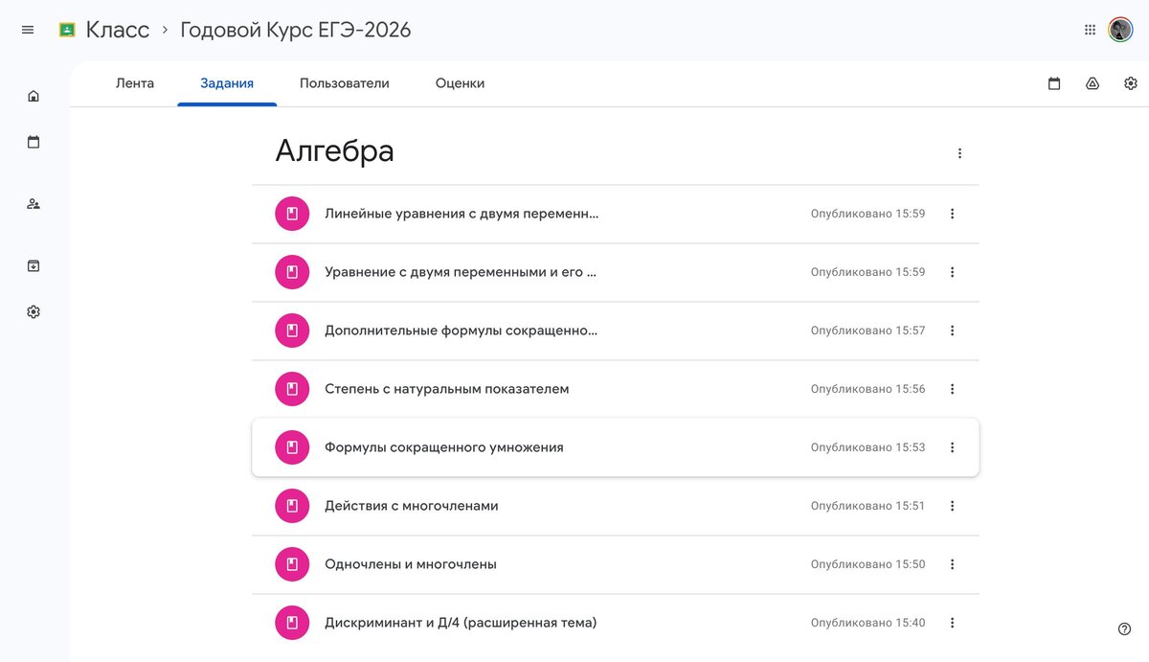Image resolution: width=1149 pixels, height=662 pixels.
Task: Open Google Calendar icon in top toolbar
Action: (1054, 83)
